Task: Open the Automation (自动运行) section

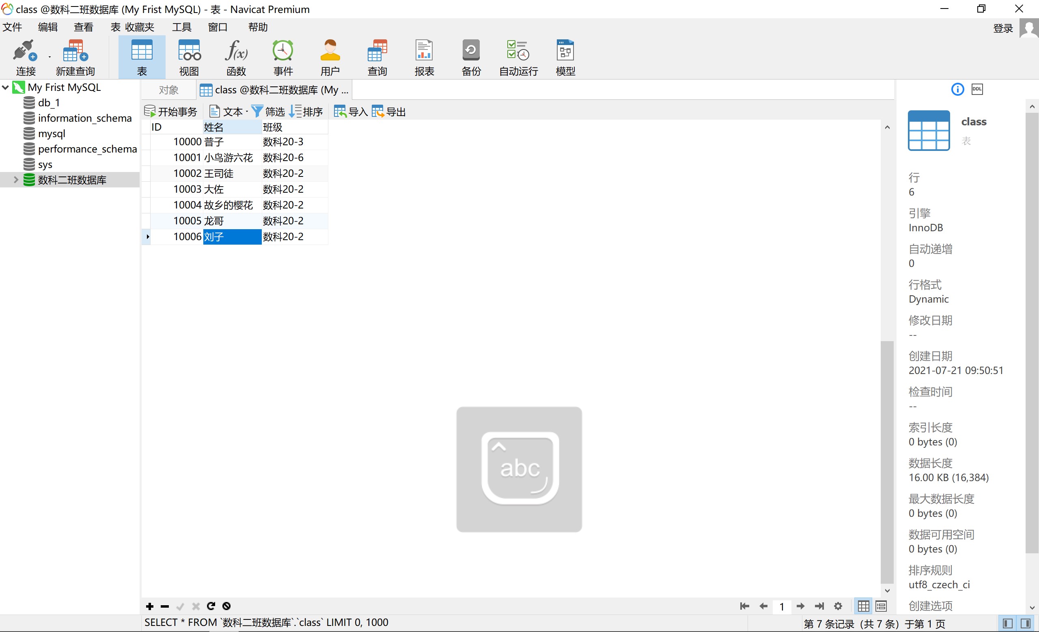Action: [x=518, y=57]
